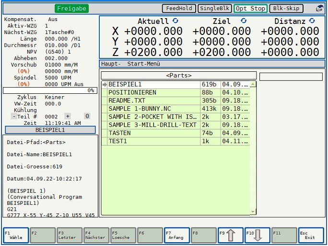328x246 pixels.
Task: Select BEISPIEL1 file in list
Action: 176,84
